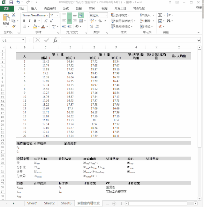This screenshot has height=207, width=204.
Task: Switch to the Sheet2 worksheet tab
Action: coord(49,203)
